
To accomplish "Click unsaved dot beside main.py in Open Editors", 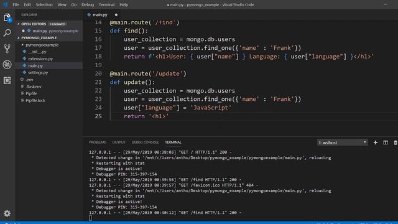I will (23, 30).
